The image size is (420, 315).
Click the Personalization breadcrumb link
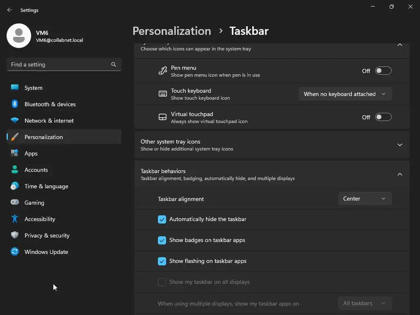coord(171,31)
